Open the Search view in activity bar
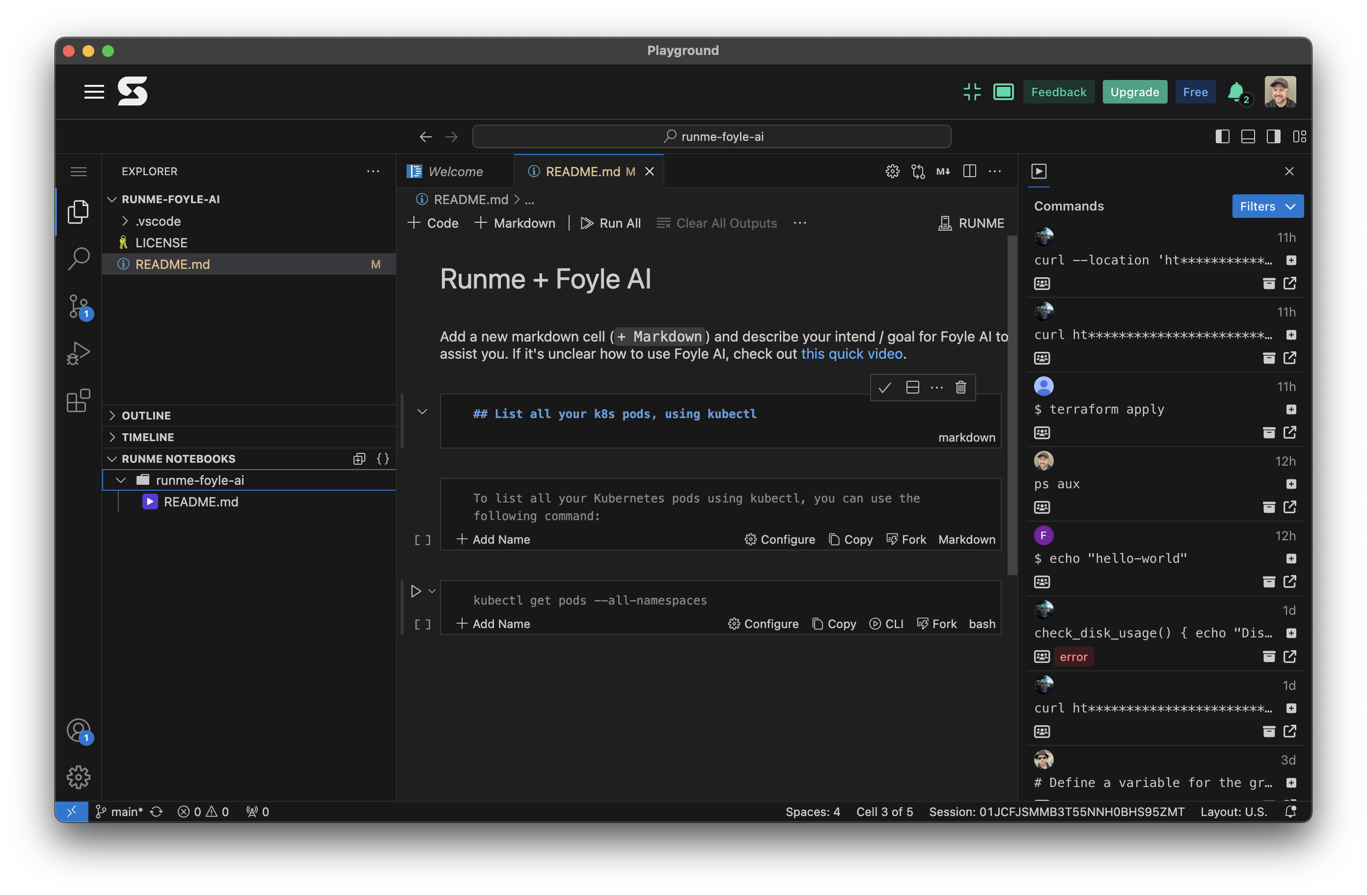This screenshot has height=895, width=1367. coord(78,258)
